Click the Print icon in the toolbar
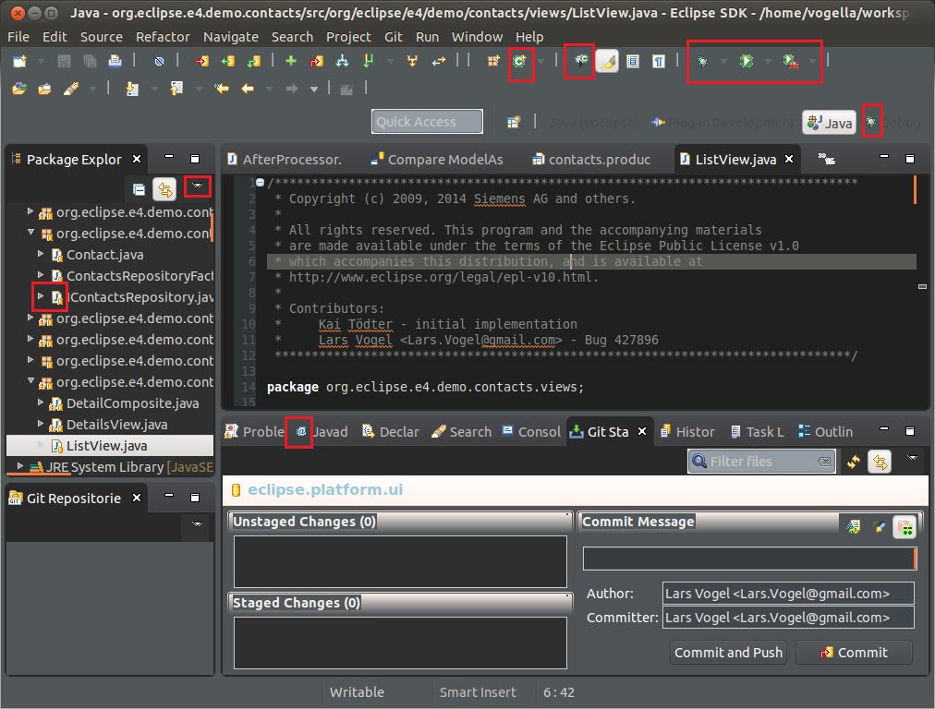 pyautogui.click(x=115, y=61)
